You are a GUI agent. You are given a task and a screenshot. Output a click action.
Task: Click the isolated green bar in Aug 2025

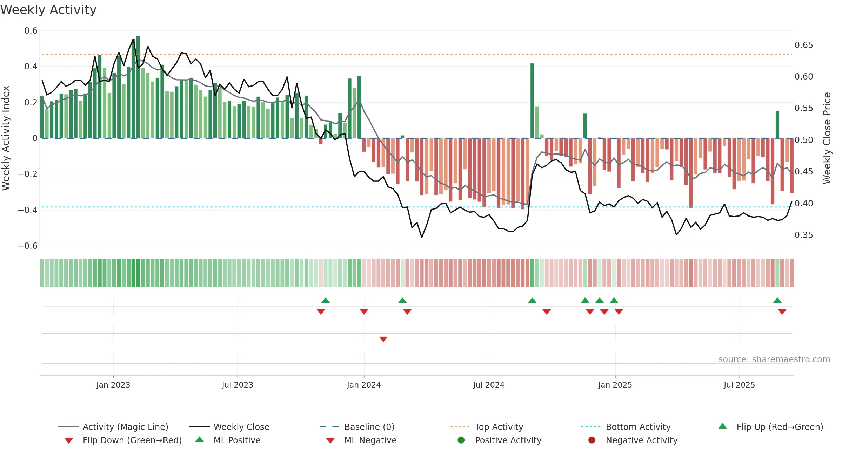click(x=777, y=125)
